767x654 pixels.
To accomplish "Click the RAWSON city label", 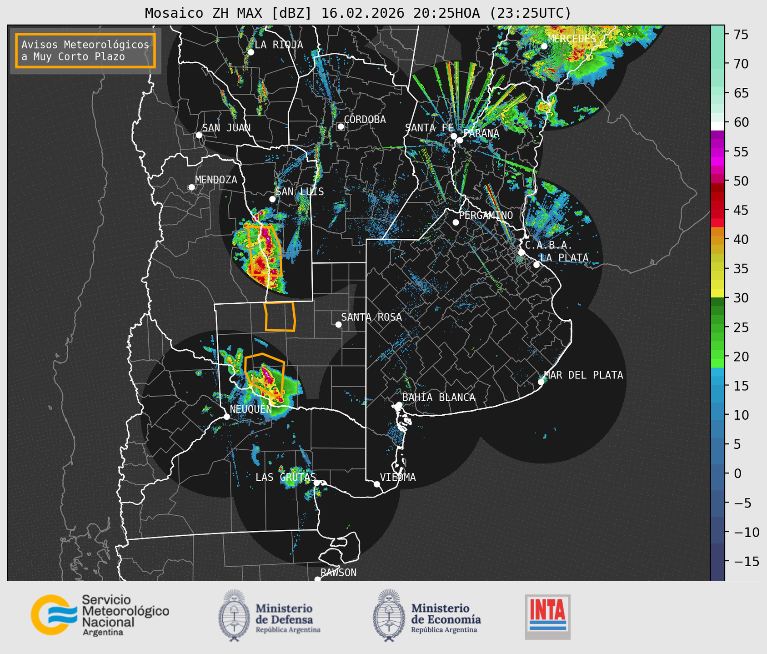I will pyautogui.click(x=338, y=573).
